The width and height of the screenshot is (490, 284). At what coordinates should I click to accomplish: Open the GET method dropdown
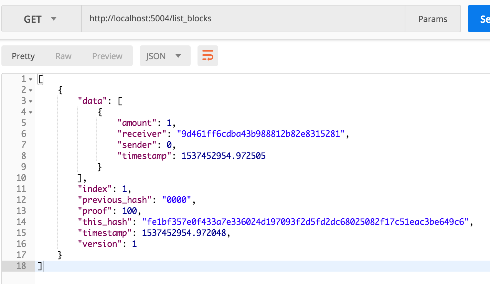tap(42, 19)
